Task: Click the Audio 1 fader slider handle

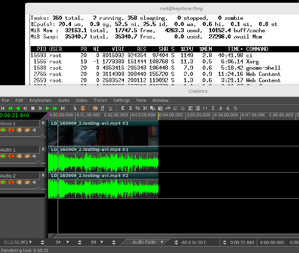Action: coord(38,163)
